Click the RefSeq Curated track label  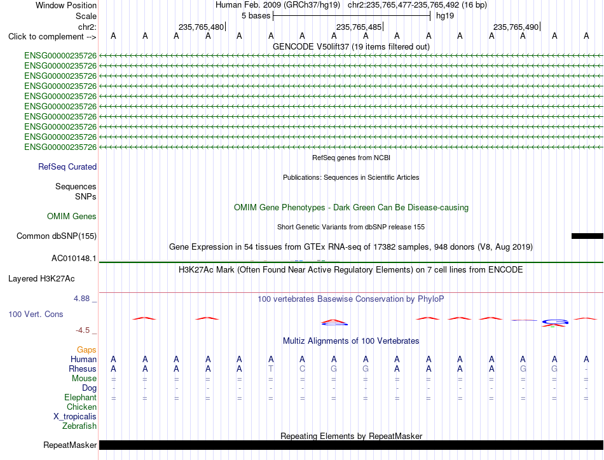point(67,166)
